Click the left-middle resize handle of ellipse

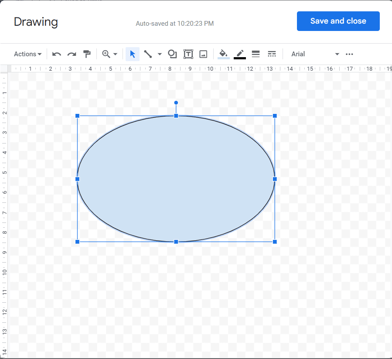coord(78,179)
